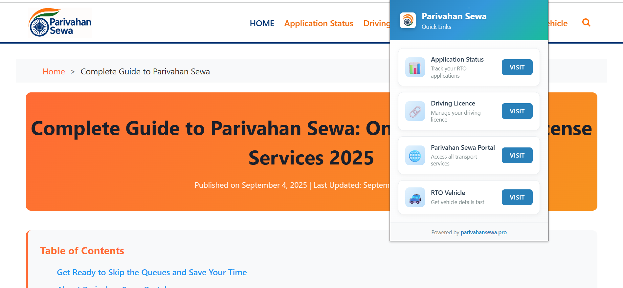Click the 'Parivahan Sewa' popup header title
The width and height of the screenshot is (623, 288).
[x=454, y=16]
